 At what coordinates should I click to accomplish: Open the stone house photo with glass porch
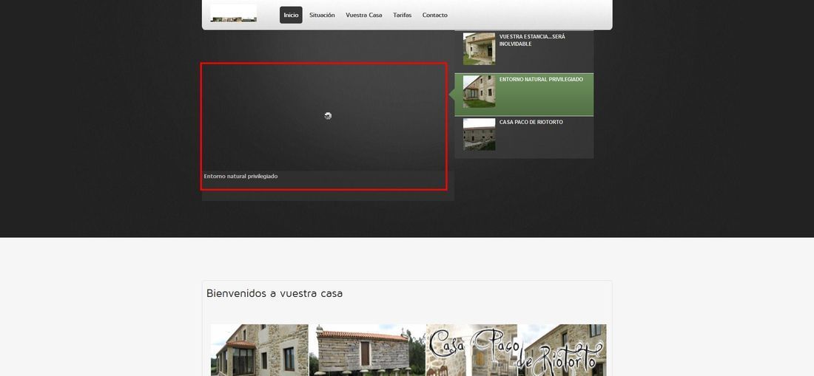point(260,350)
